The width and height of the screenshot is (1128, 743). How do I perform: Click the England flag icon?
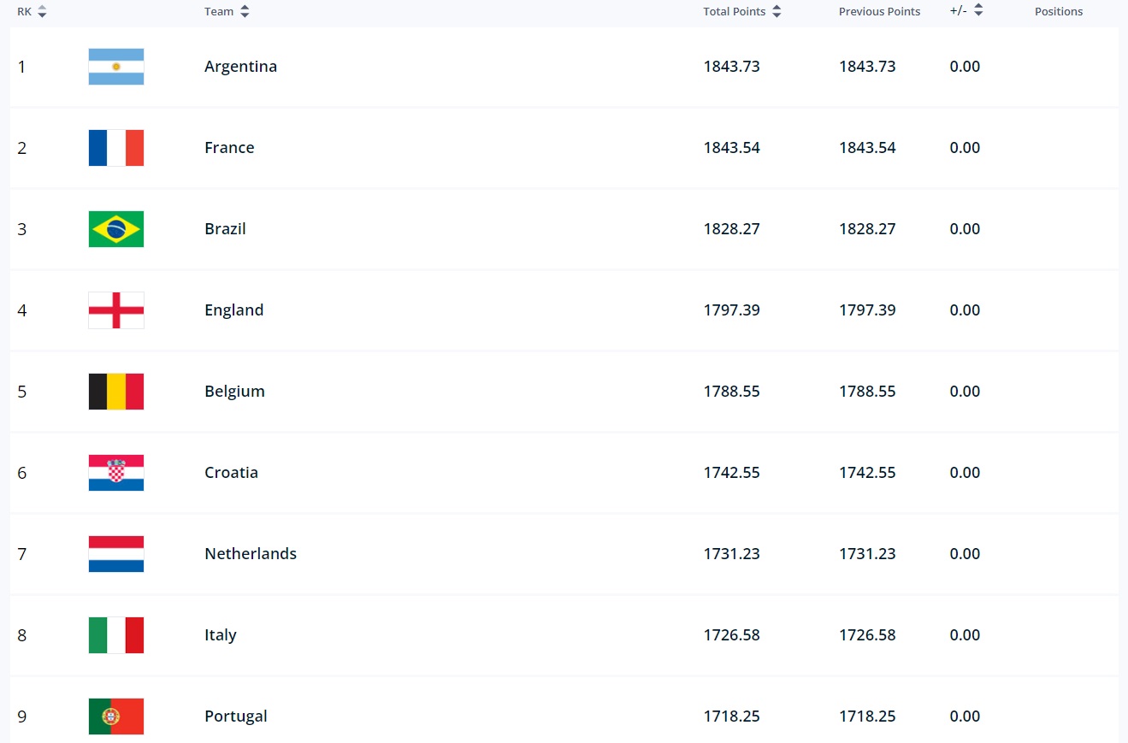click(115, 310)
